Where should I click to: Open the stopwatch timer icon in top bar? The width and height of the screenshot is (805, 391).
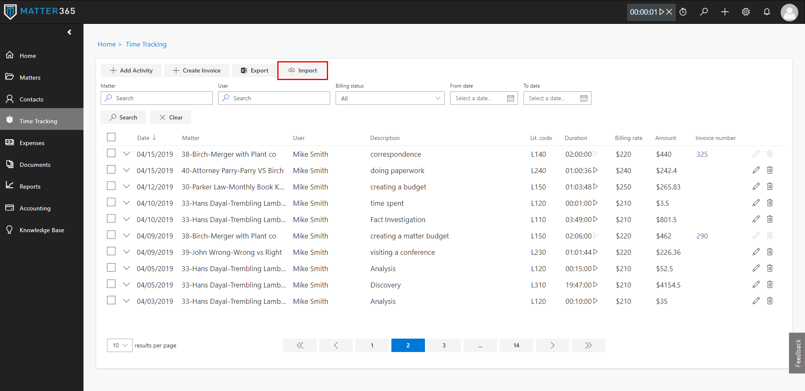(683, 12)
